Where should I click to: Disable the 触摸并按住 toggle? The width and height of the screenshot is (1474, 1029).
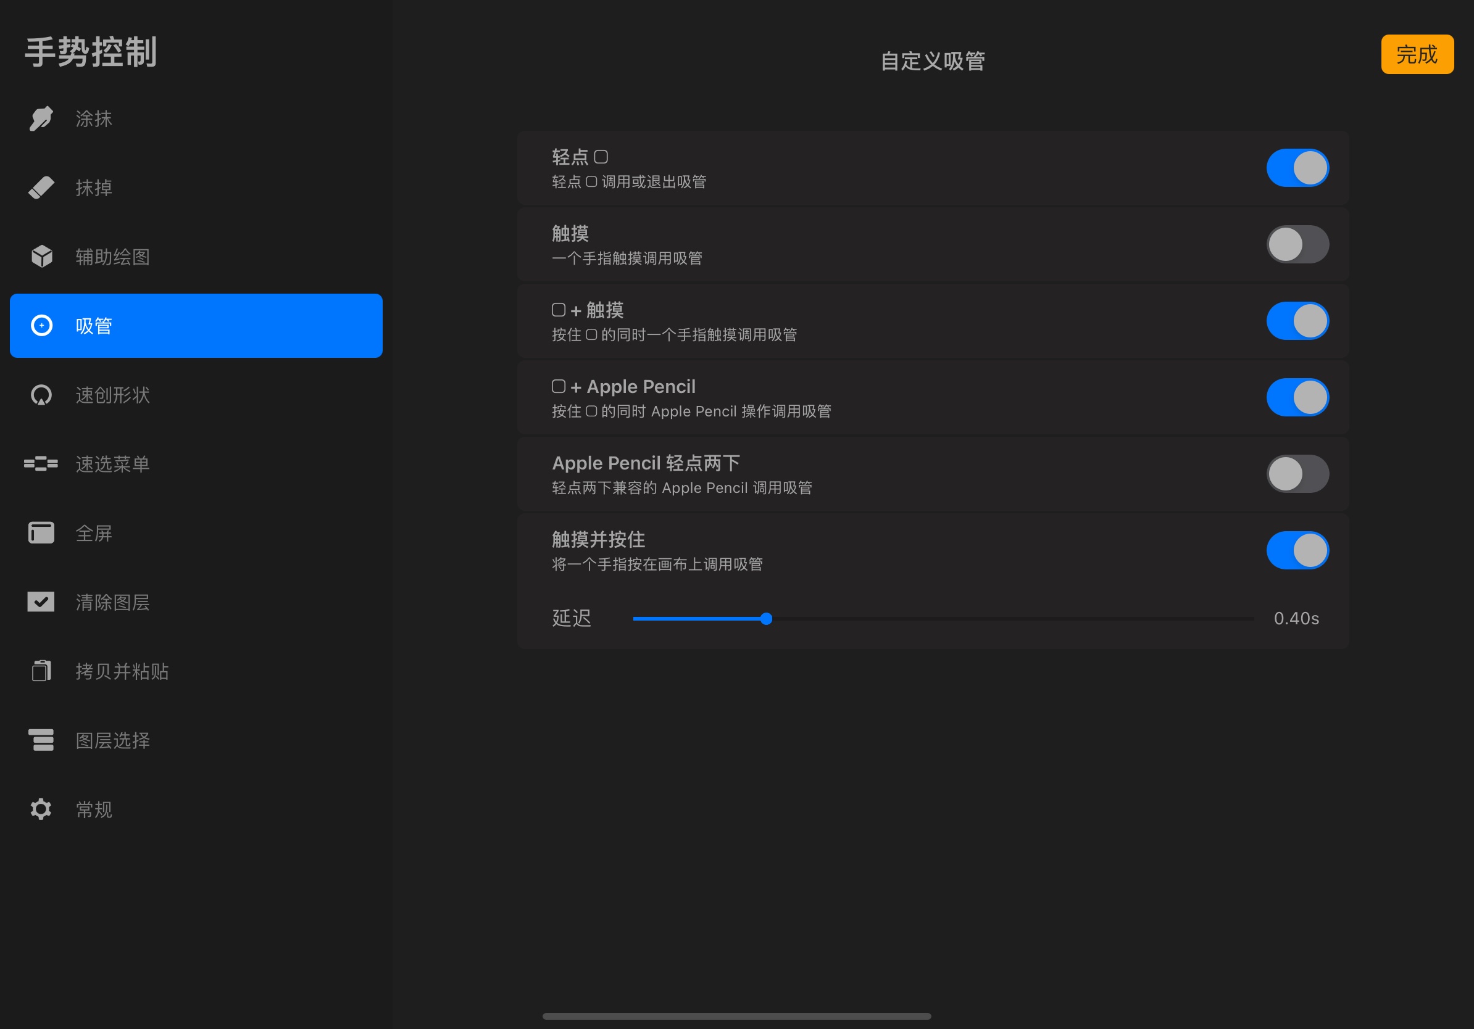[1297, 550]
